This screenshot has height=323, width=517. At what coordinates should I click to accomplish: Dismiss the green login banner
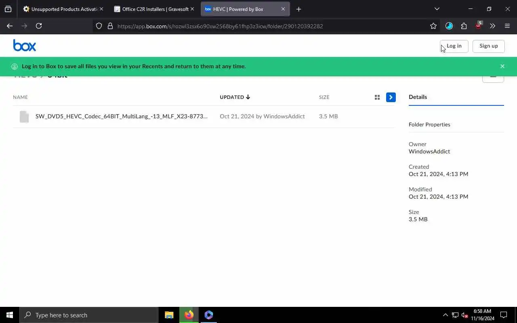point(502,66)
